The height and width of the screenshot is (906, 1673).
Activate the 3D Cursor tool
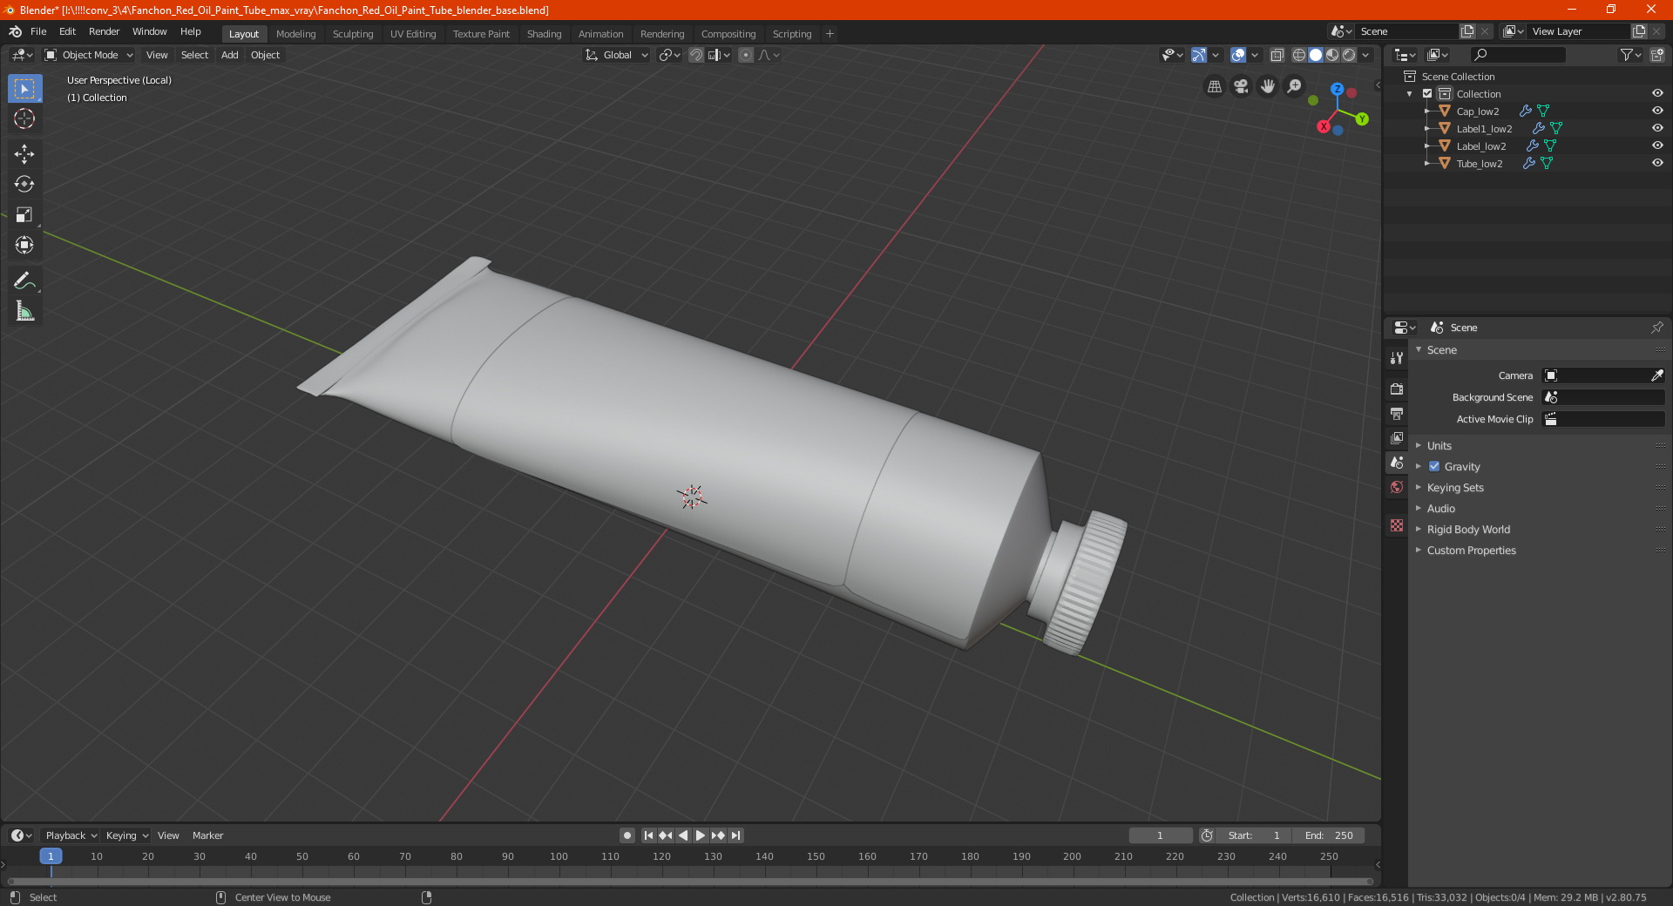[24, 119]
